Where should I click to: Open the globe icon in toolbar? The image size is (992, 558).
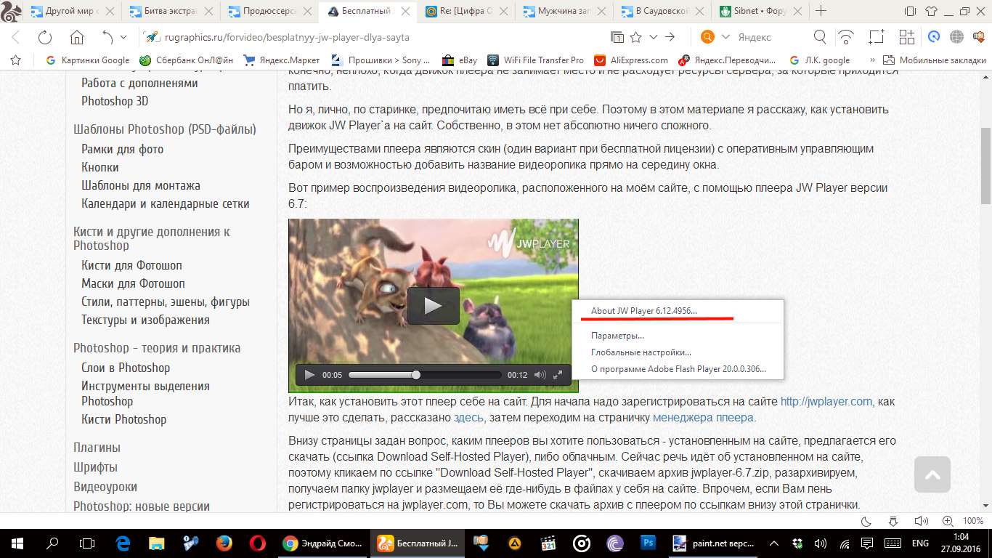(956, 37)
